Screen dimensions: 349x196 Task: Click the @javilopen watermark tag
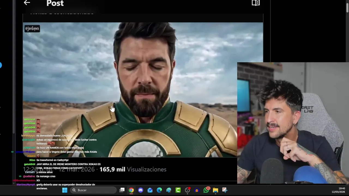click(32, 28)
